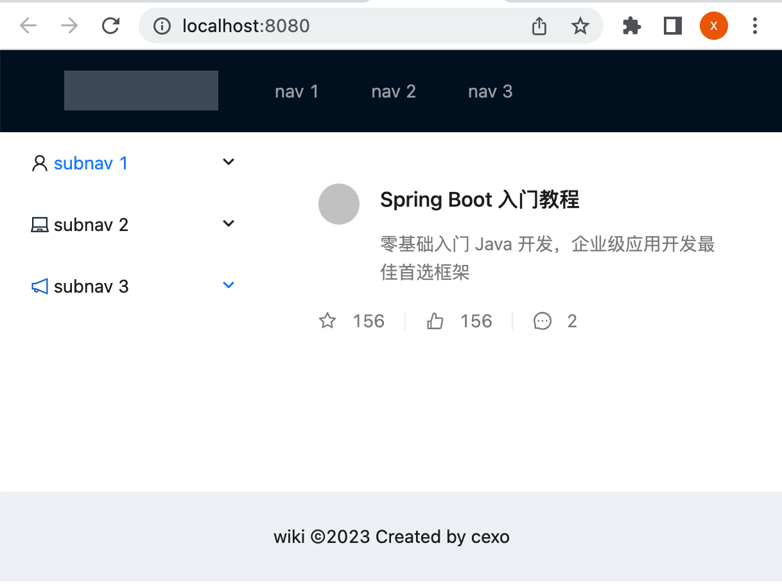Screen dimensions: 782x584
Task: Click the user icon beside subnav 1
Action: (39, 164)
